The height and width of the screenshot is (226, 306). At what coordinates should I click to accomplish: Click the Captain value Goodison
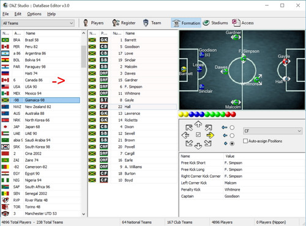point(232,196)
